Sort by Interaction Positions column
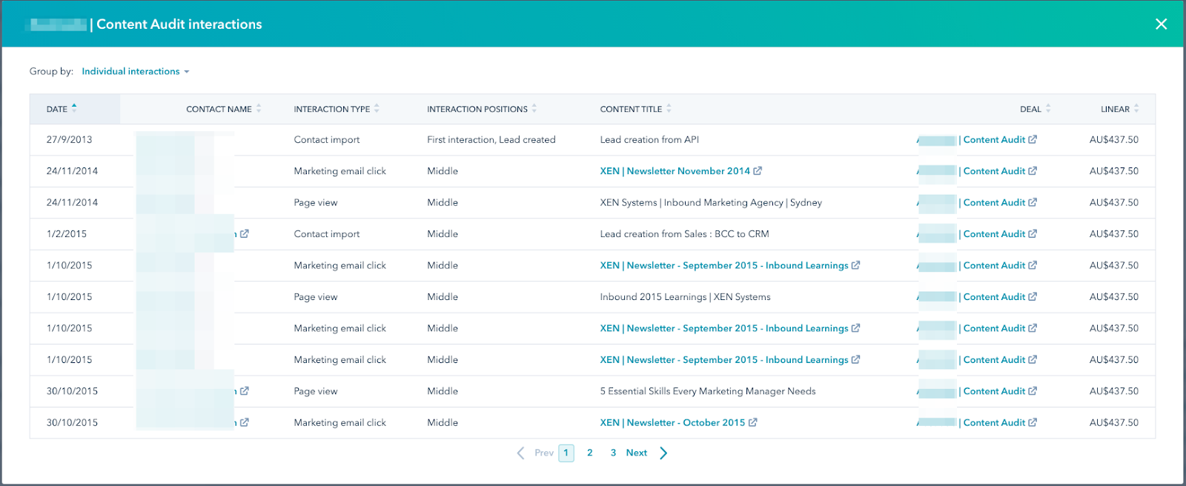This screenshot has height=486, width=1186. click(477, 109)
